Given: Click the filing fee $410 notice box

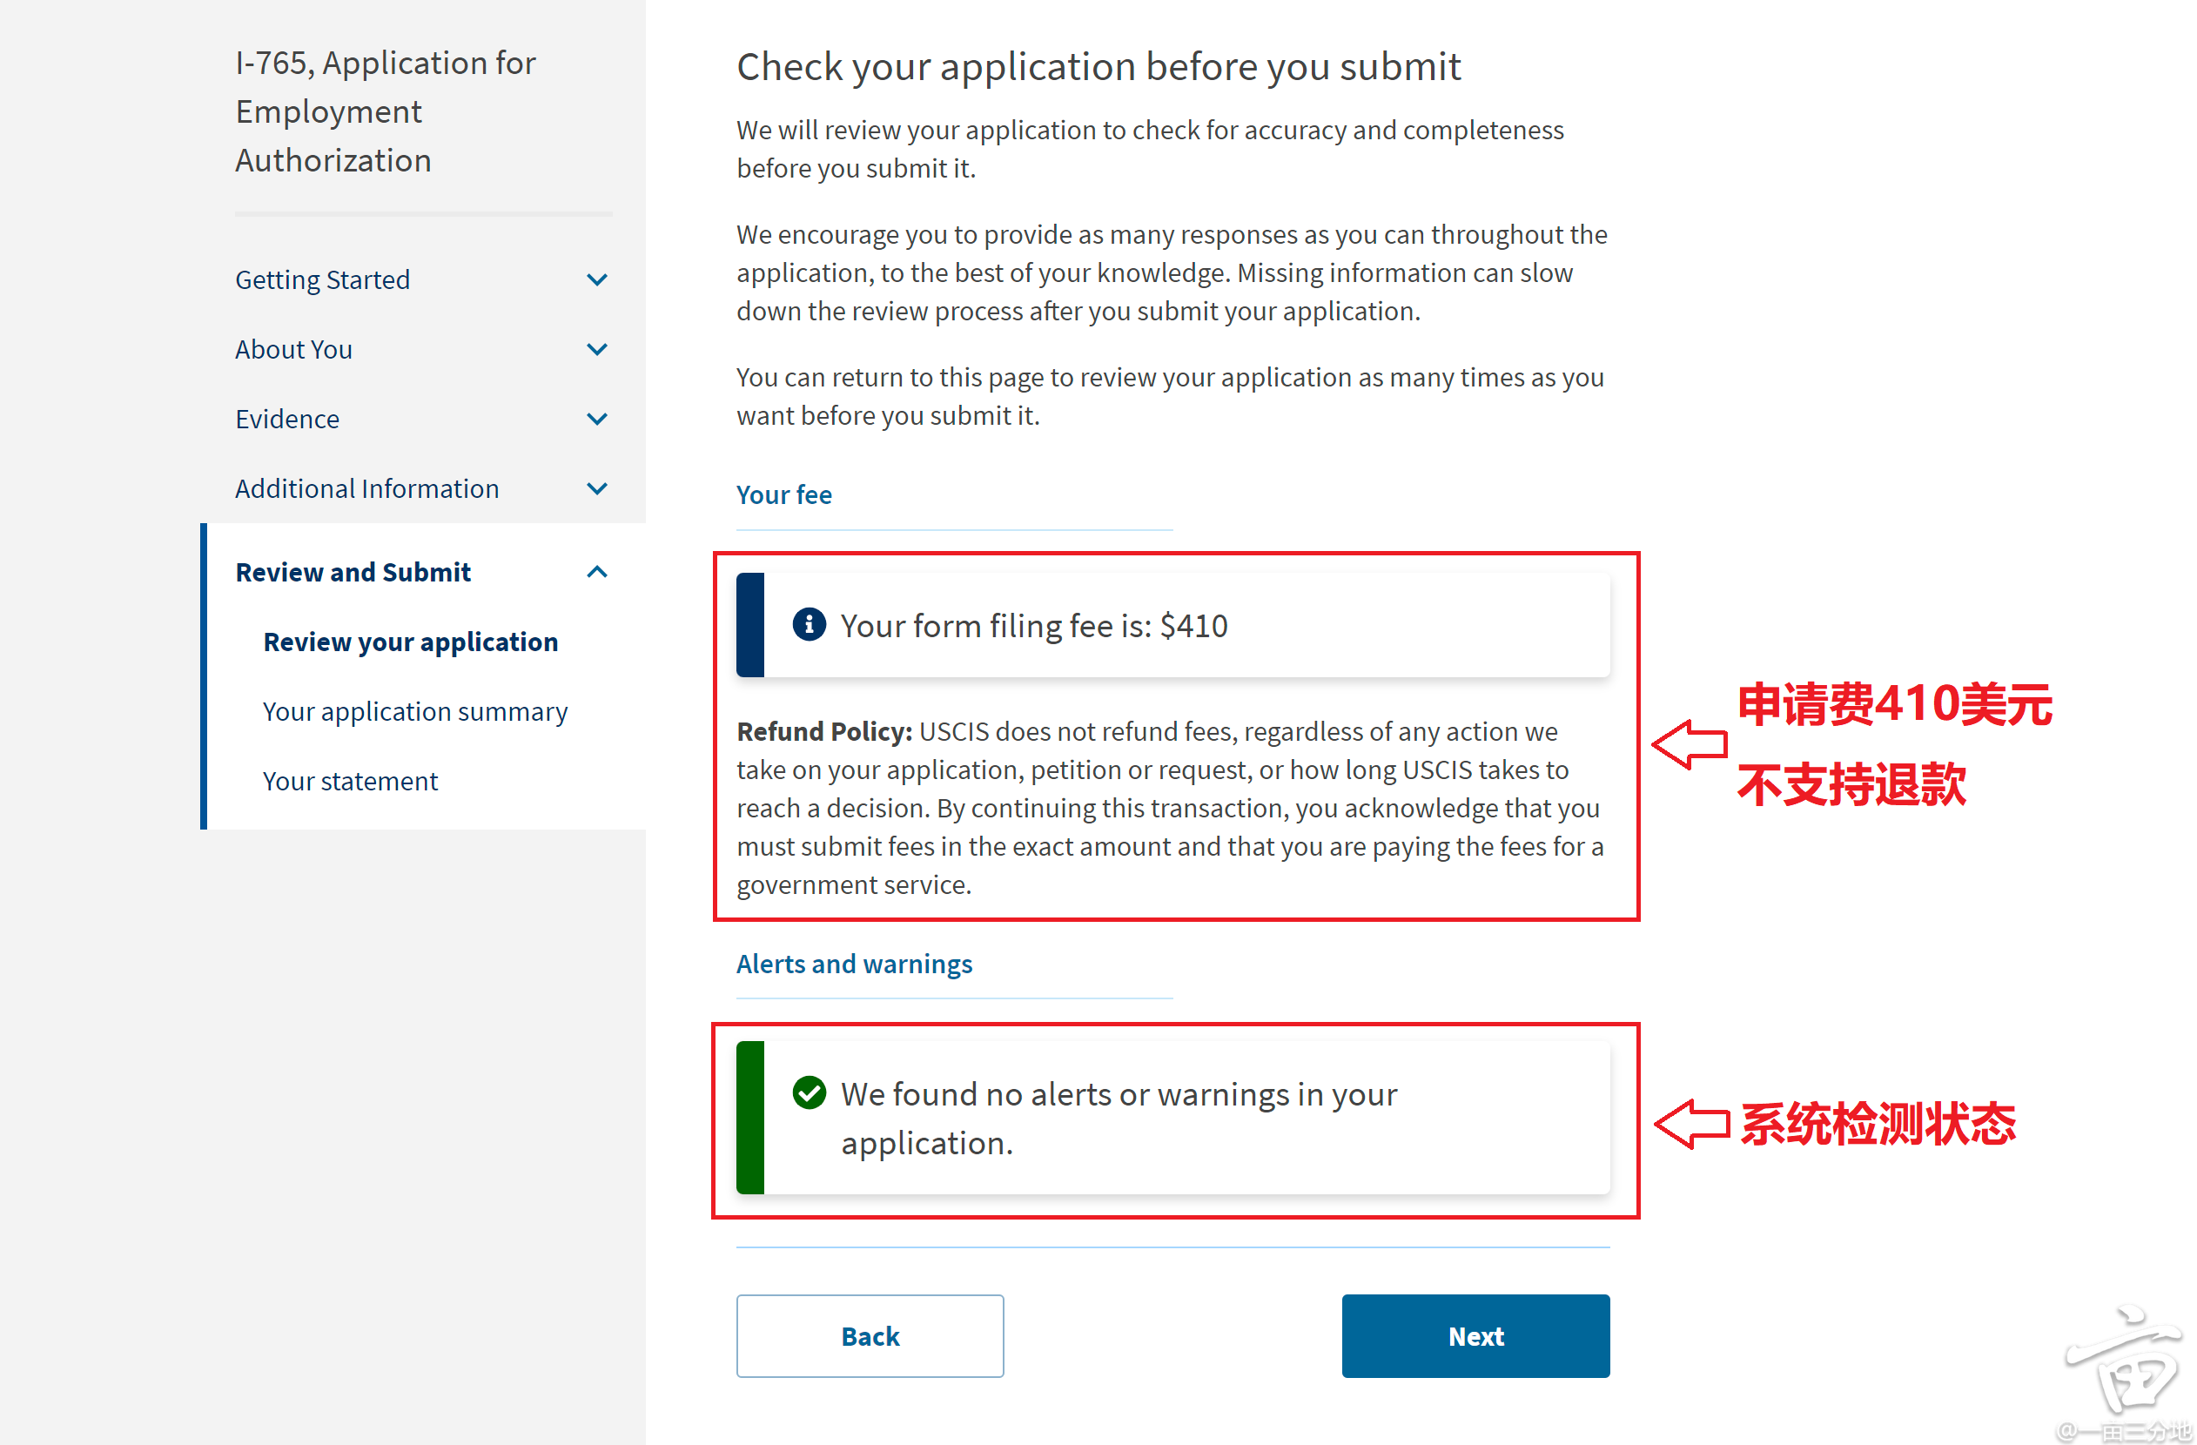Looking at the screenshot, I should (x=1173, y=625).
